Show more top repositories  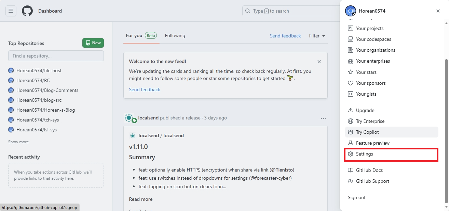pyautogui.click(x=18, y=142)
